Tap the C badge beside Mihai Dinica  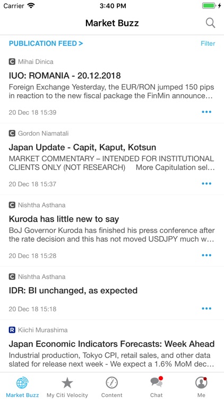pos(12,62)
